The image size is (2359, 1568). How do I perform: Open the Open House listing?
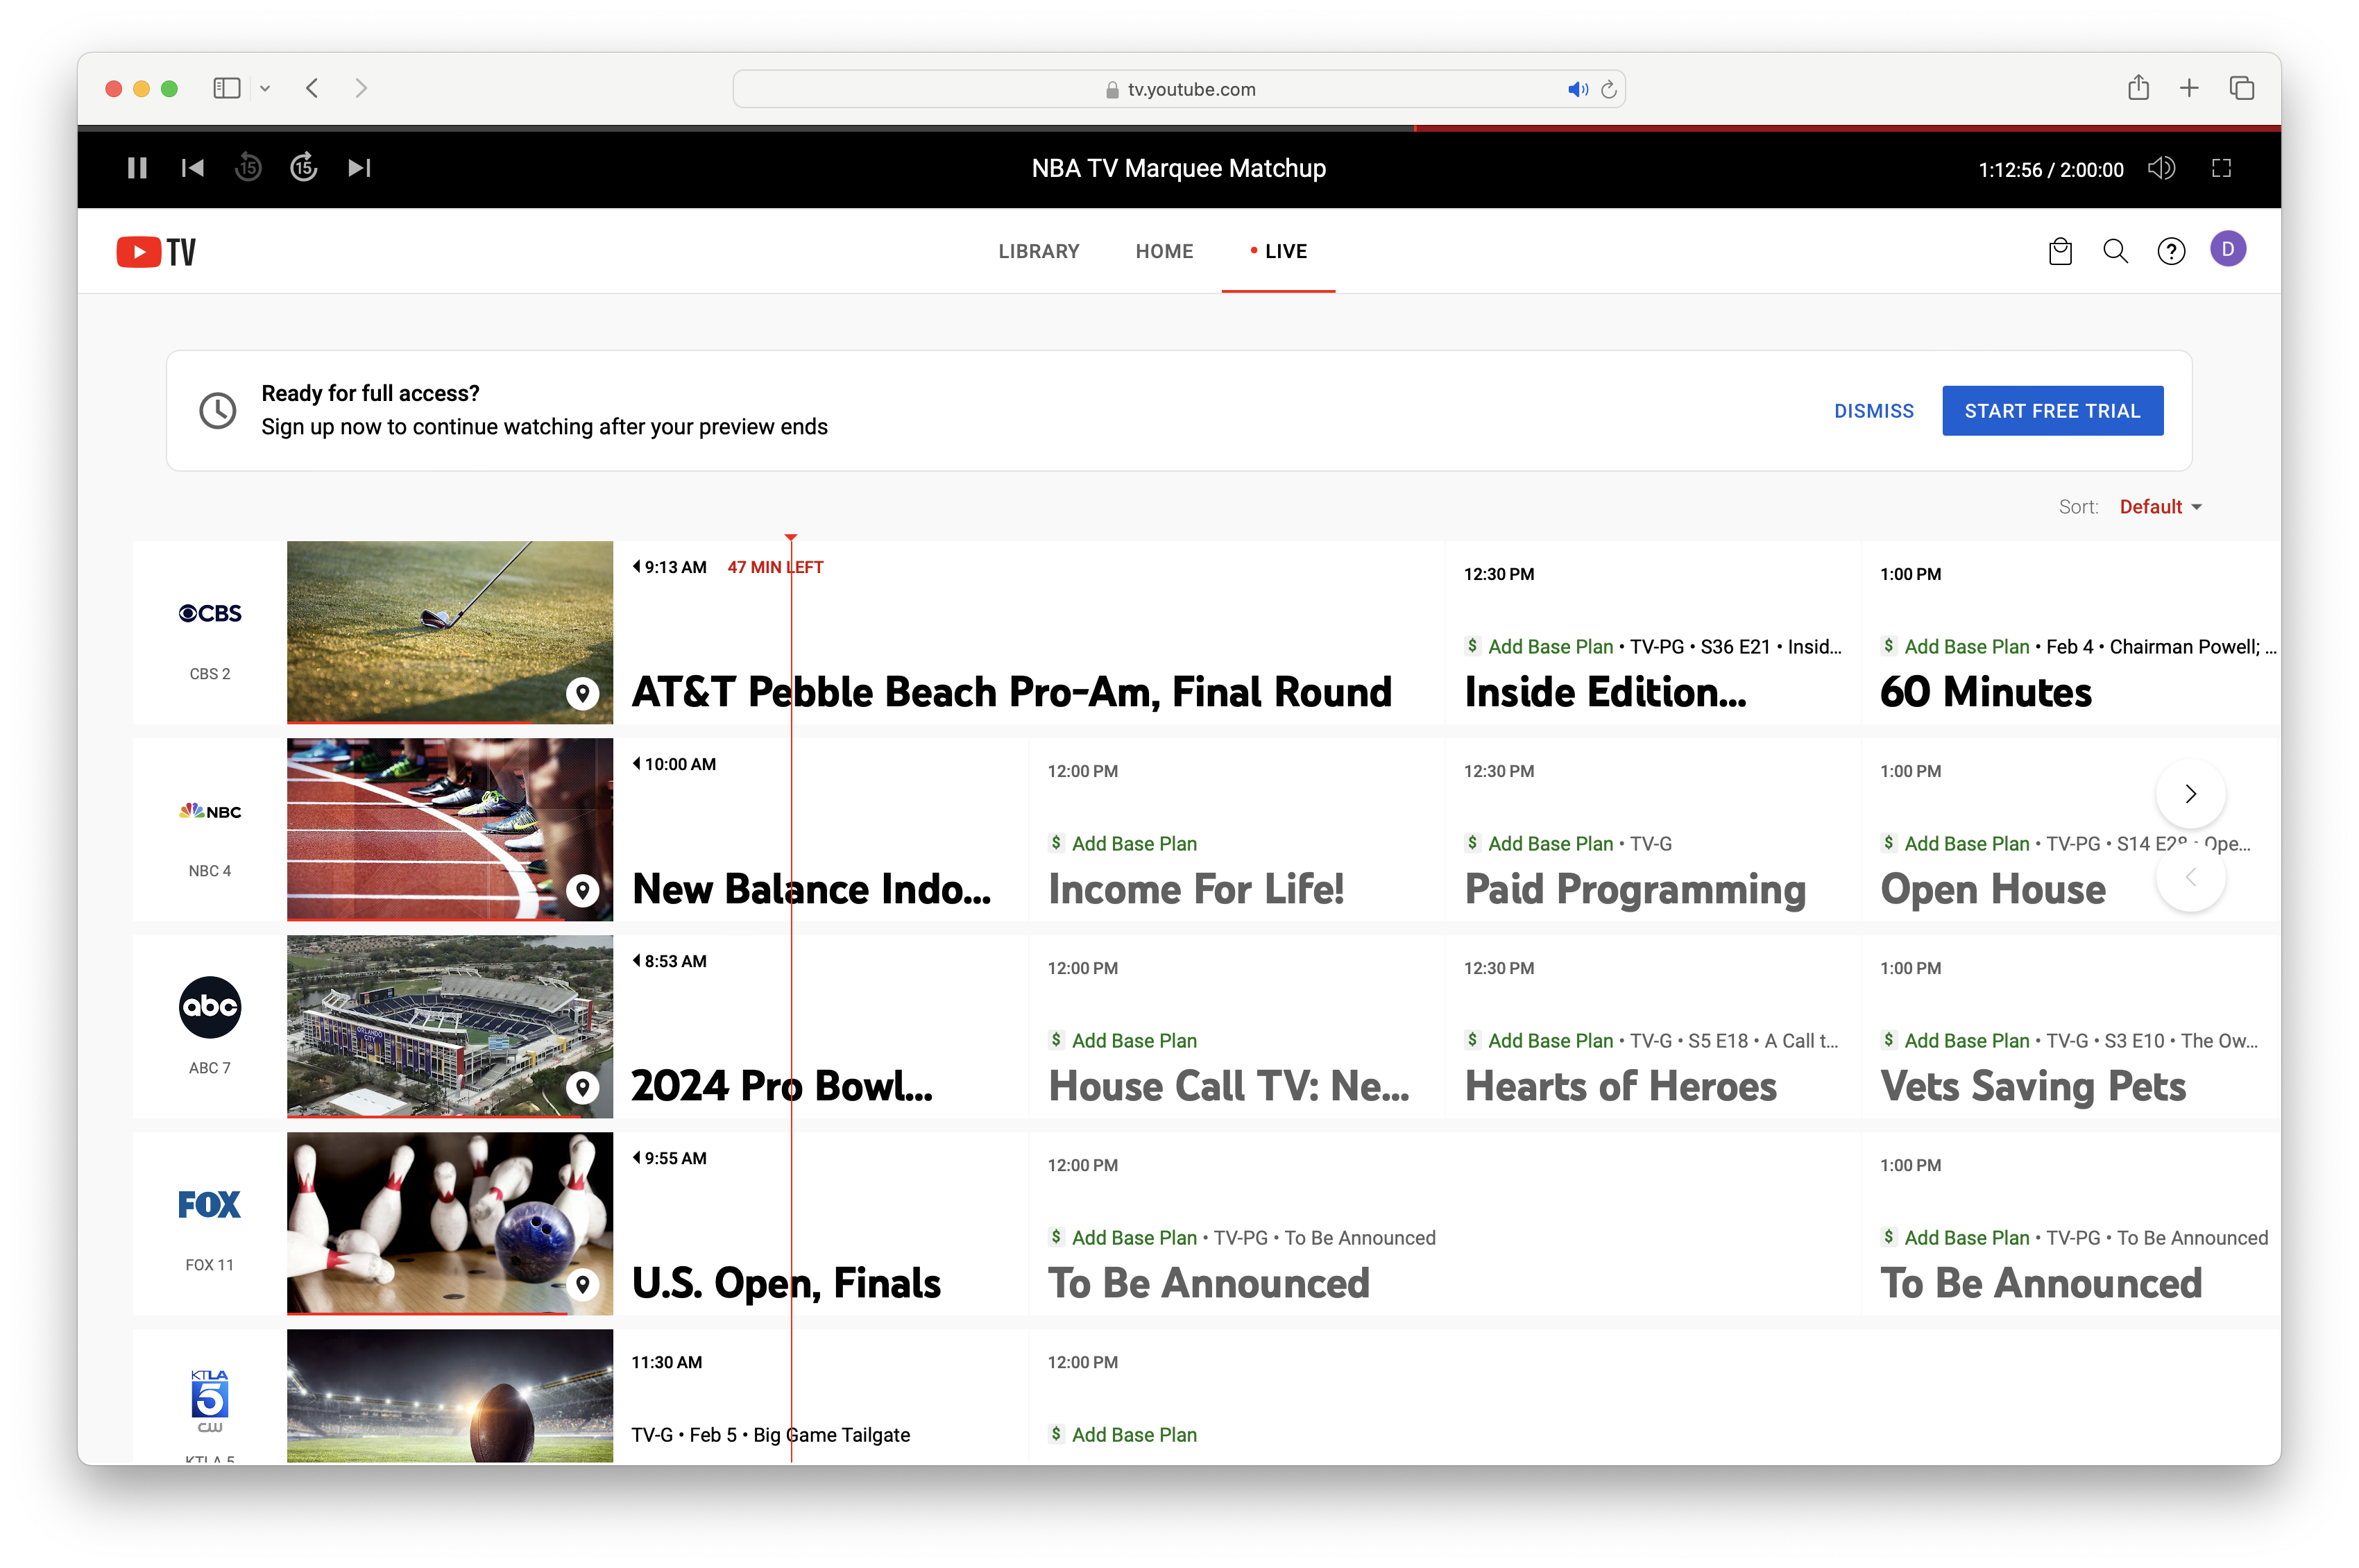[x=2071, y=829]
